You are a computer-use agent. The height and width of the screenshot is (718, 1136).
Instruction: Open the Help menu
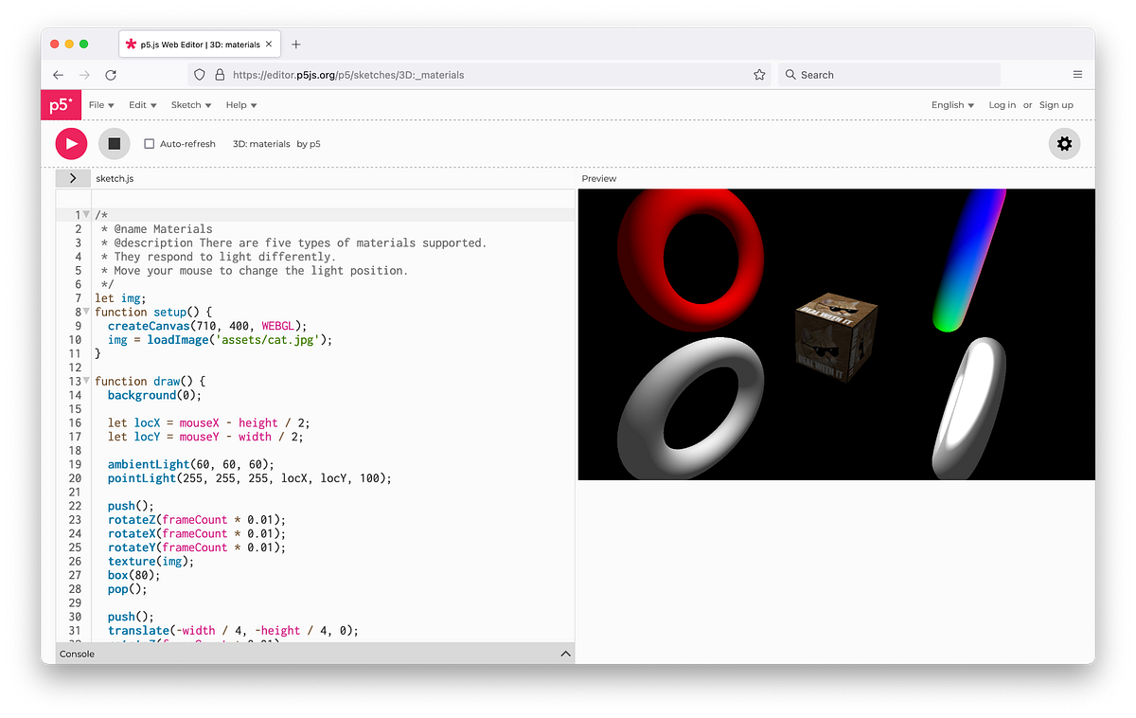click(240, 104)
